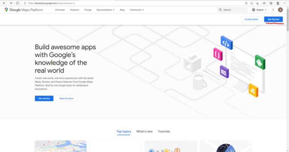Select the Tutorials tab
The width and height of the screenshot is (289, 152).
pos(164,132)
